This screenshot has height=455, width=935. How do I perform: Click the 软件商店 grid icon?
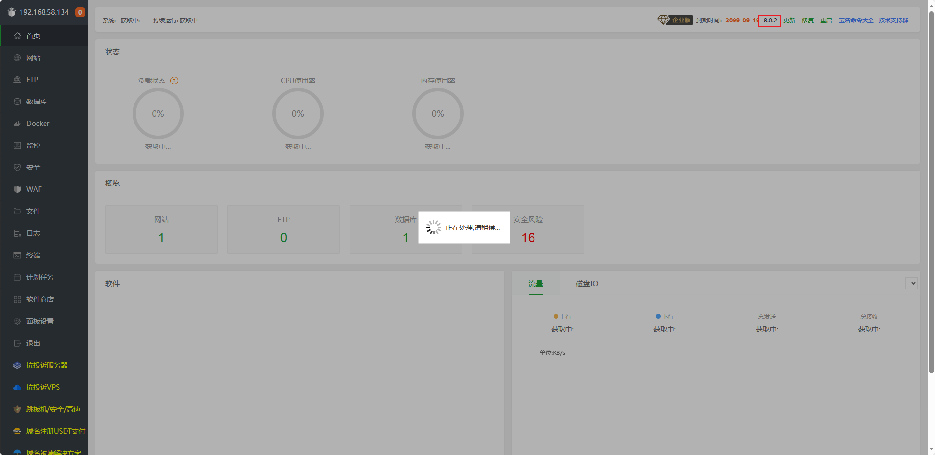coord(17,299)
